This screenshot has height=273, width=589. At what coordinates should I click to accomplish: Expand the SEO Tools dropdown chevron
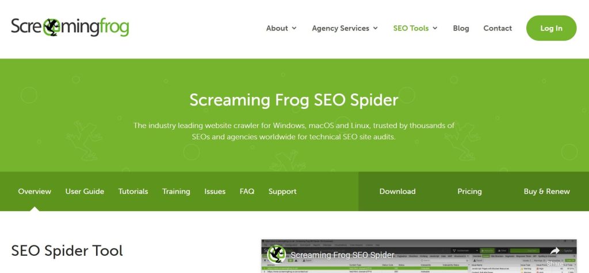(435, 28)
